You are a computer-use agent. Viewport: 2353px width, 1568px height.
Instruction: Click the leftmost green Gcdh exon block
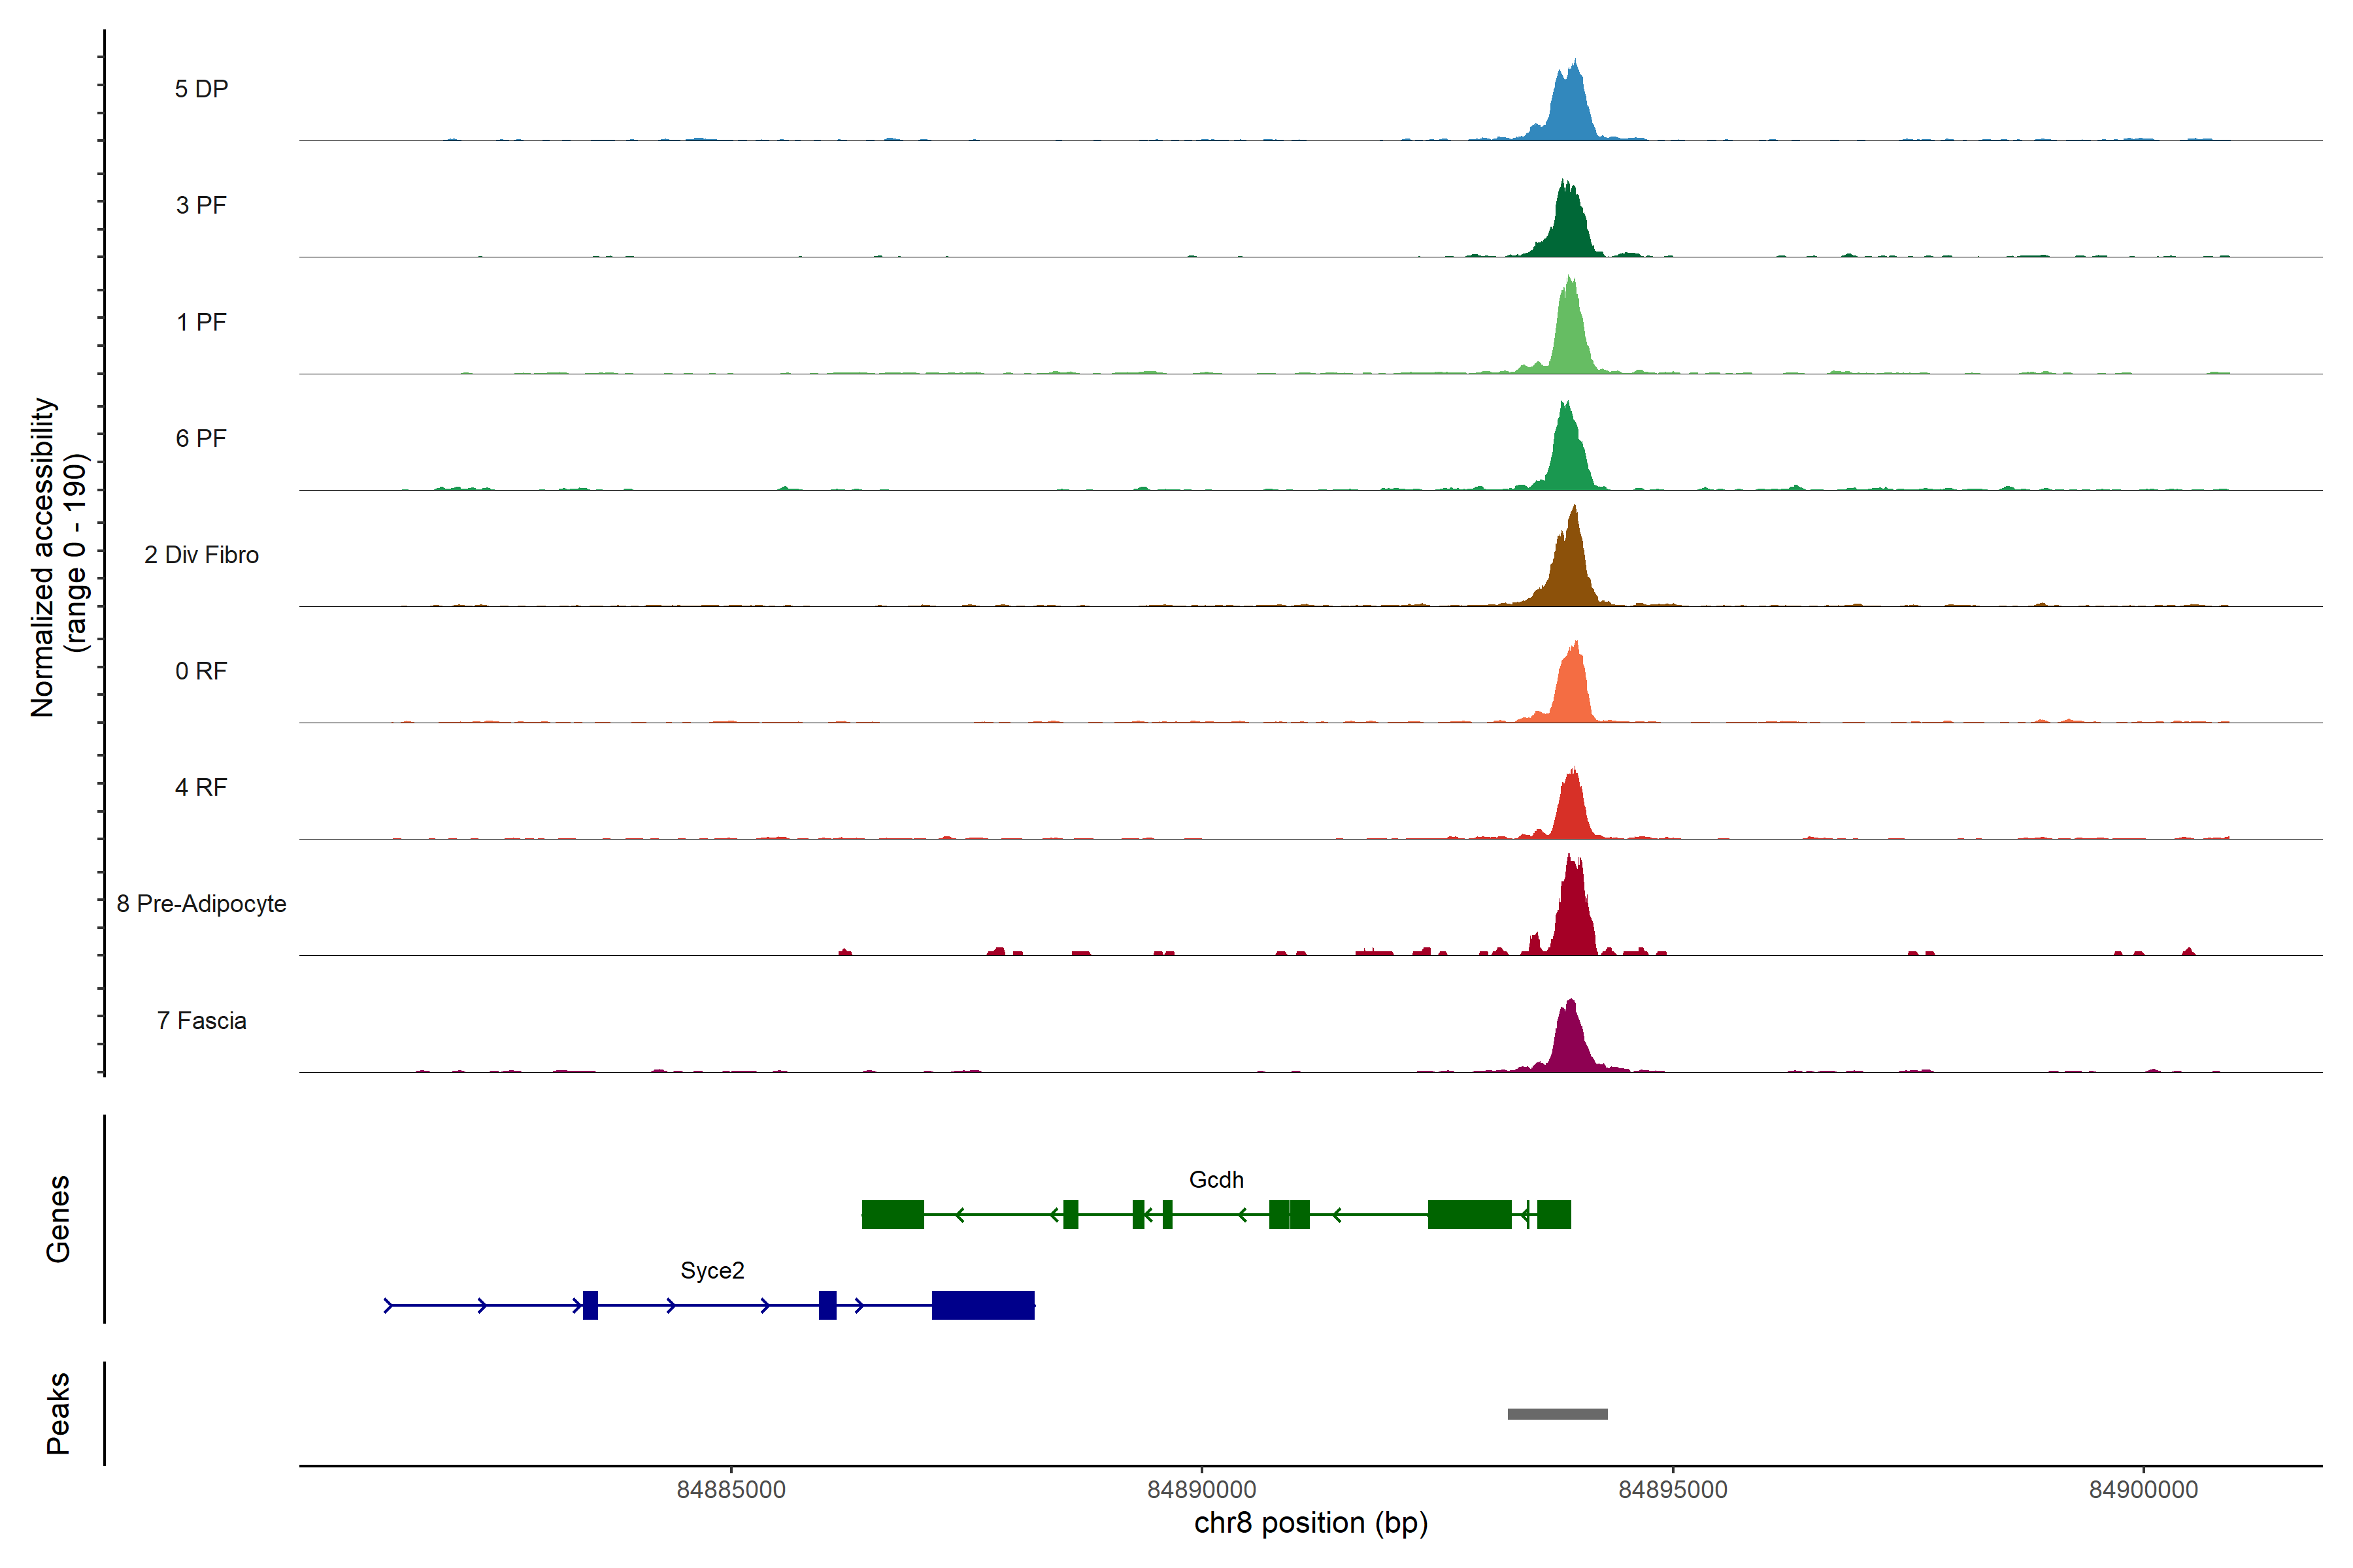(892, 1214)
